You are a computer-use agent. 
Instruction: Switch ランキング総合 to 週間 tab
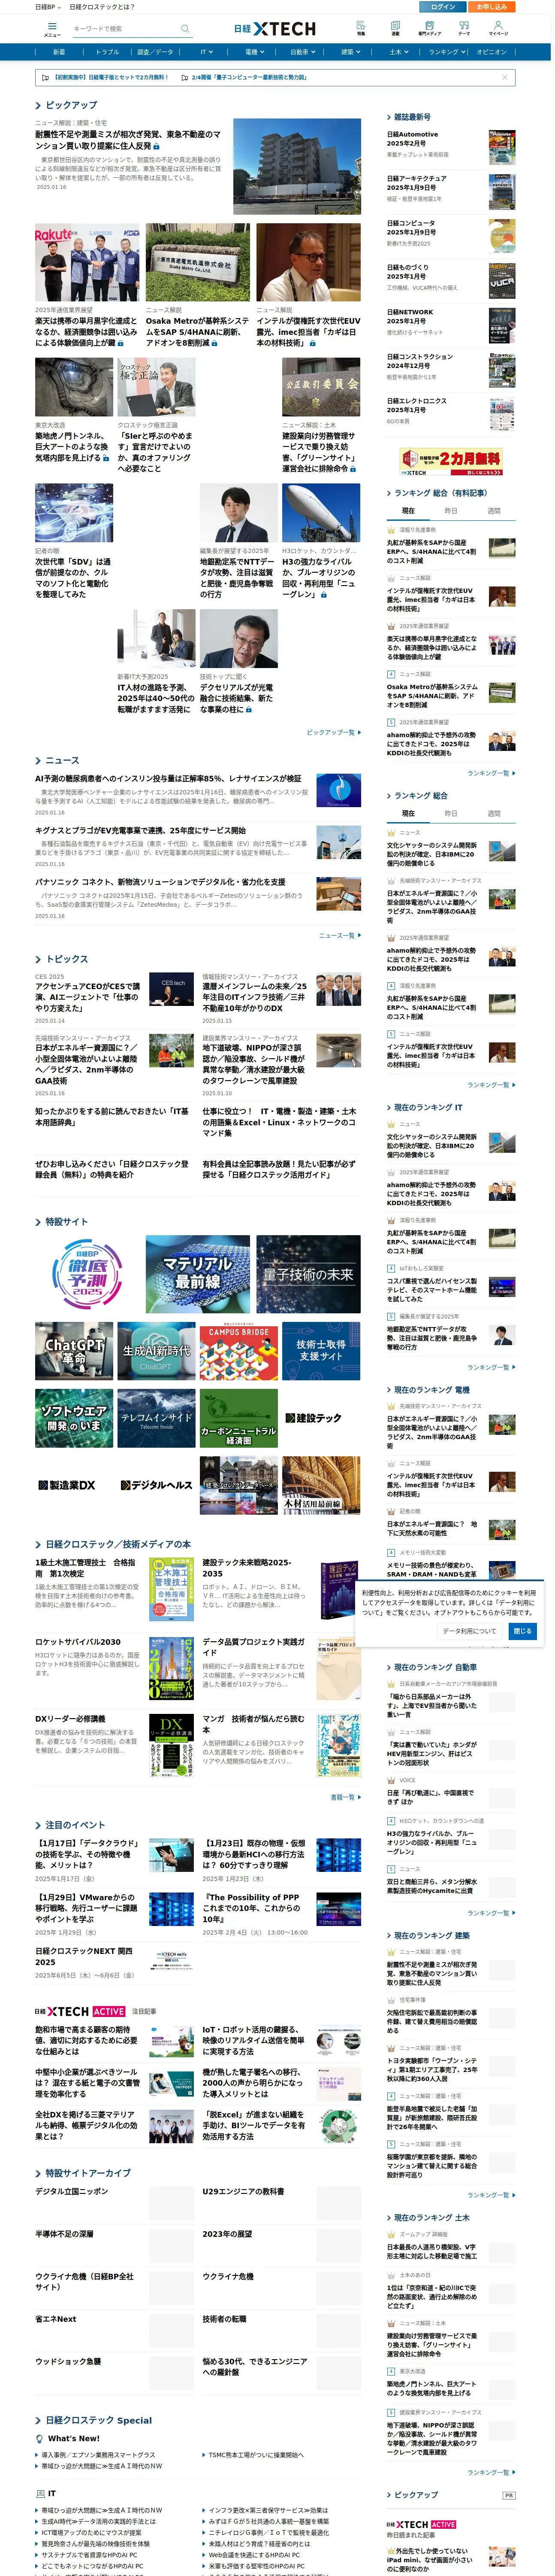(x=494, y=813)
